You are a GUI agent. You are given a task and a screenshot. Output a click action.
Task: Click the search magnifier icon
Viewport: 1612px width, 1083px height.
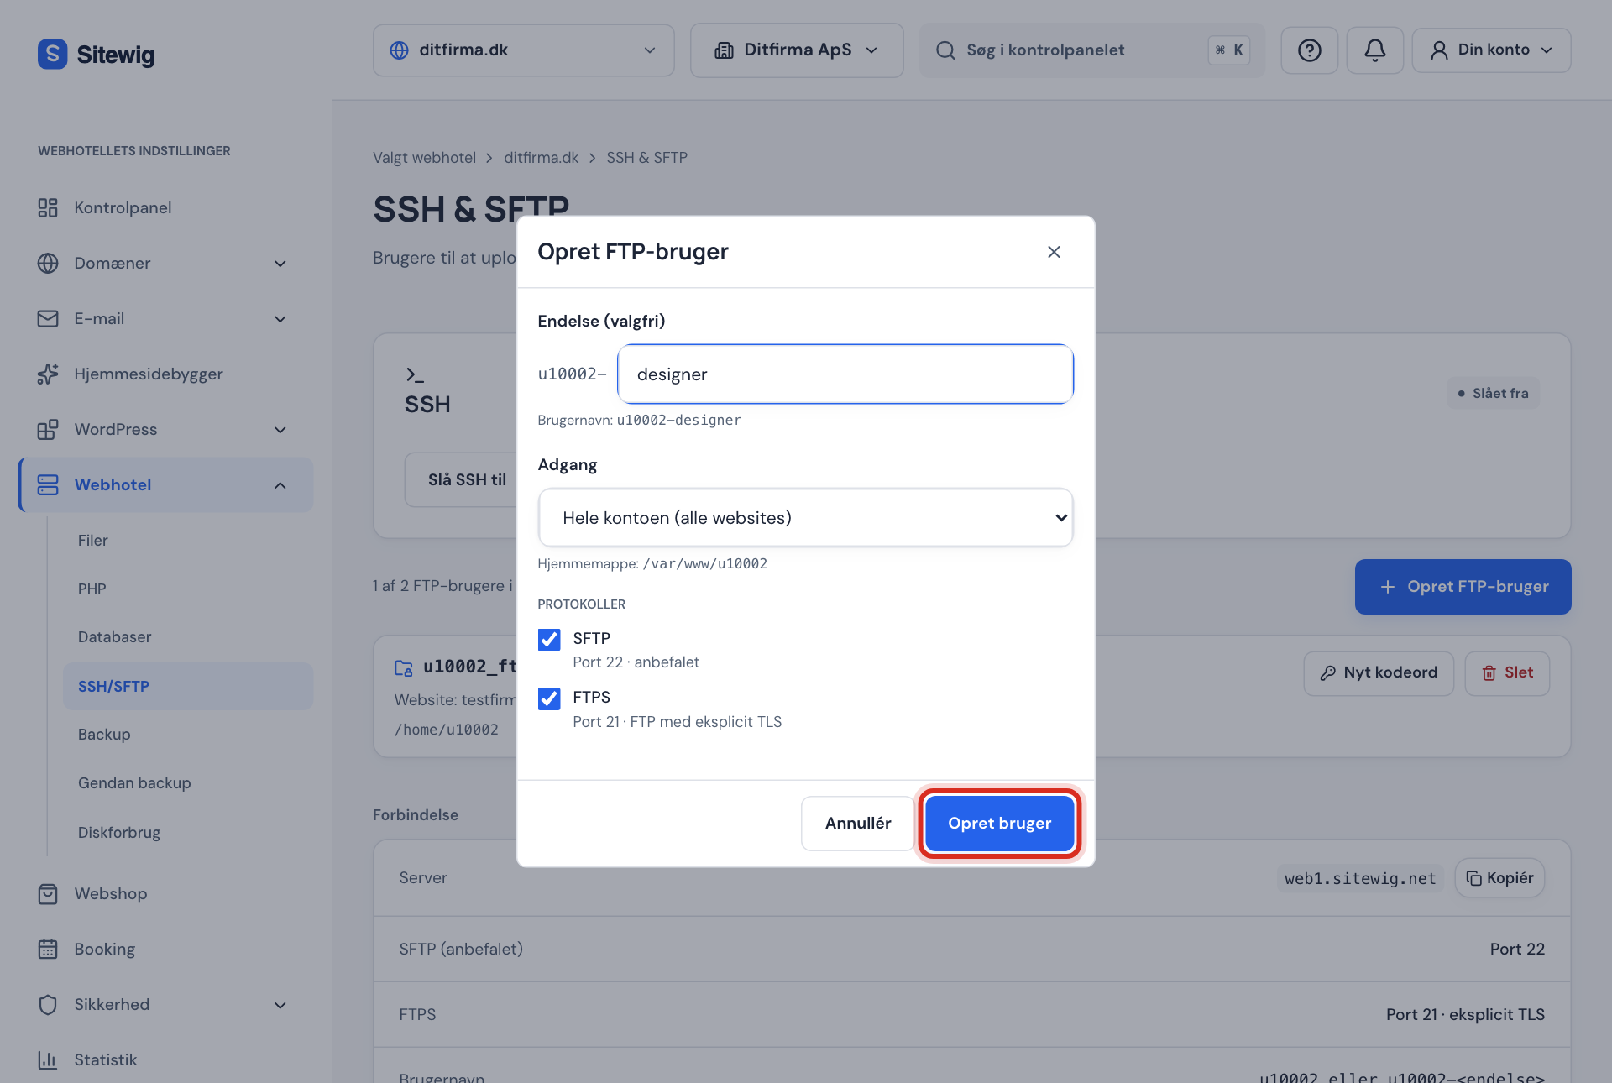pos(945,50)
